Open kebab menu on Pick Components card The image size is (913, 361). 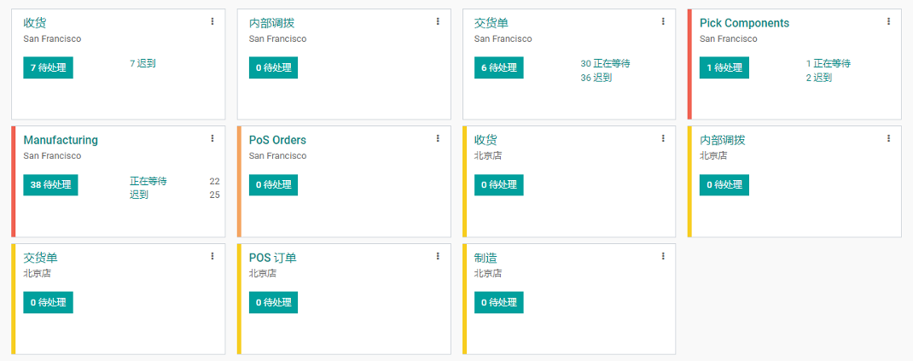tap(888, 21)
